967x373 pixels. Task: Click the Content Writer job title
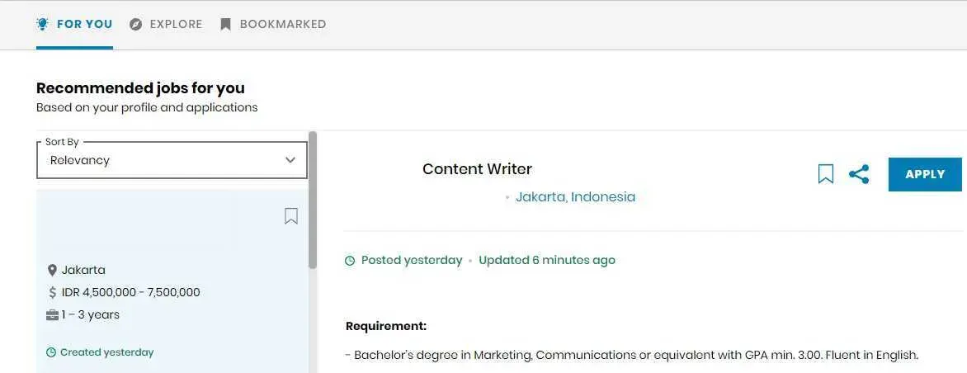pos(478,169)
